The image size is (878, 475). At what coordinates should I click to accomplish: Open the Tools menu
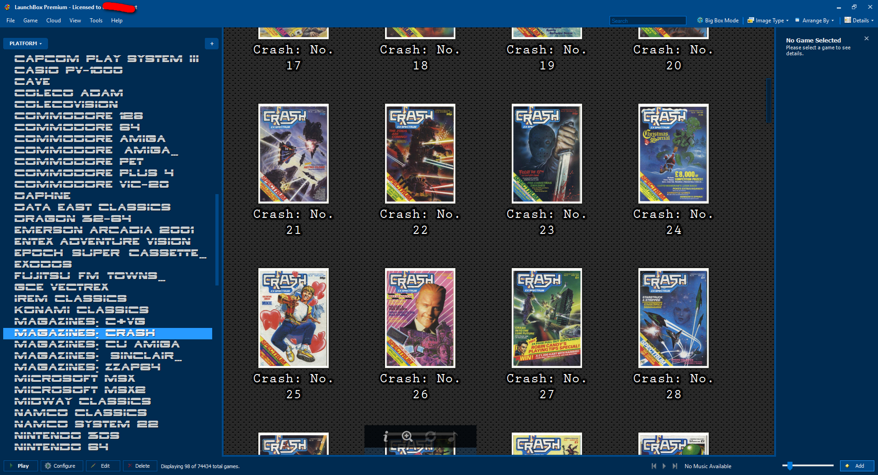(x=96, y=21)
